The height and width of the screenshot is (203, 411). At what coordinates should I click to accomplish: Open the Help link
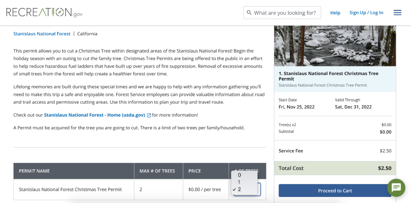(x=335, y=13)
